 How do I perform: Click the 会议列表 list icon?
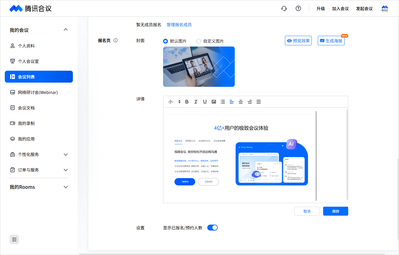point(13,77)
